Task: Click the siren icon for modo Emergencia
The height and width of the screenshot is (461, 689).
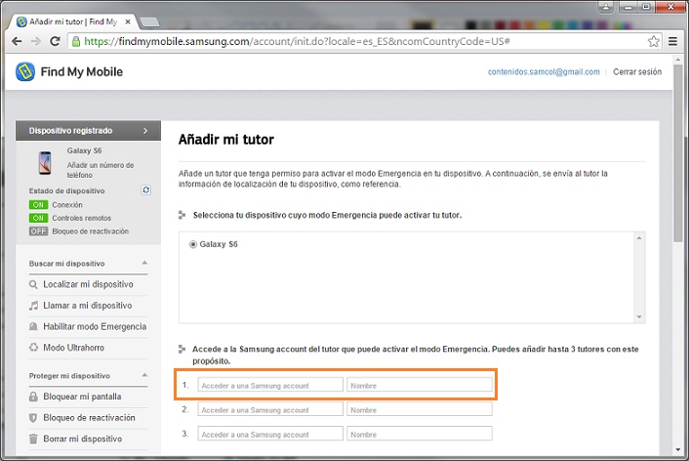Action: point(33,326)
